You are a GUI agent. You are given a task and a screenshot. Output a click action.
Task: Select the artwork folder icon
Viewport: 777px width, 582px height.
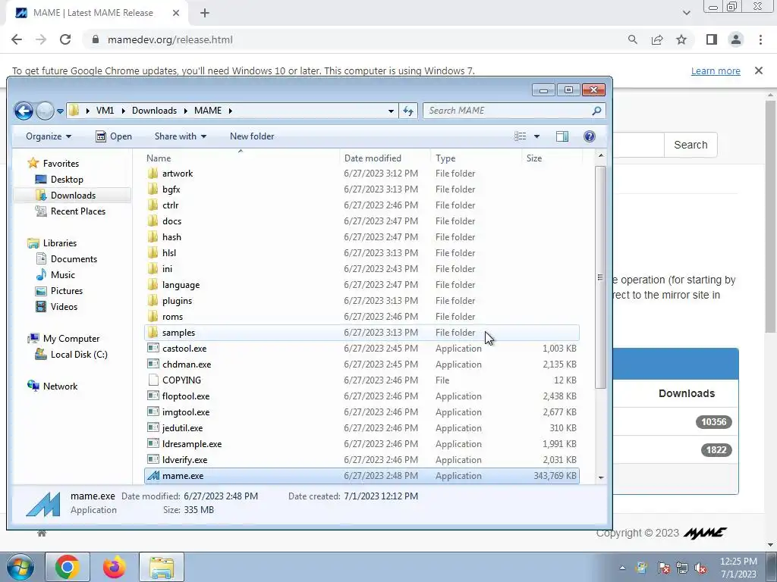(153, 174)
